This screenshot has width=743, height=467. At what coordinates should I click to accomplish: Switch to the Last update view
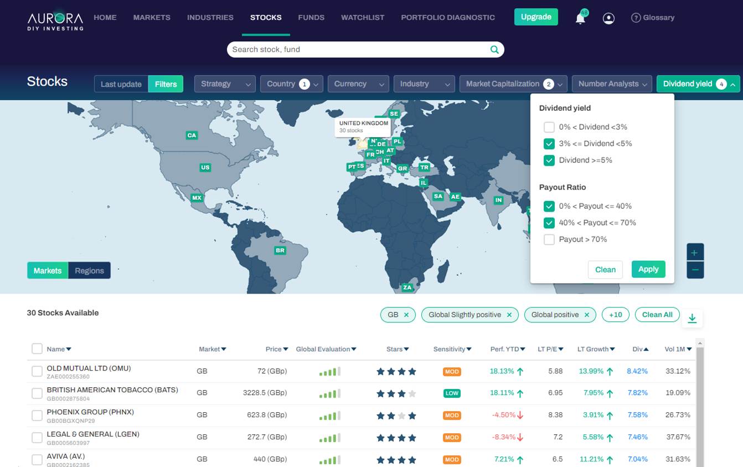coord(121,84)
